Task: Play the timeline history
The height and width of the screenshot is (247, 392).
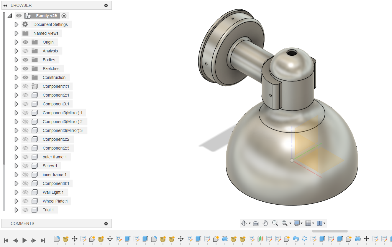Action: [25, 240]
